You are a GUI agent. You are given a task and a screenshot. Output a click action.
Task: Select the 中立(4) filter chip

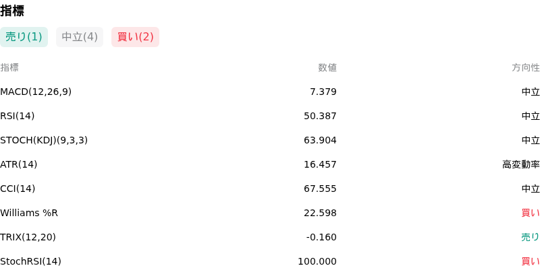tap(80, 37)
